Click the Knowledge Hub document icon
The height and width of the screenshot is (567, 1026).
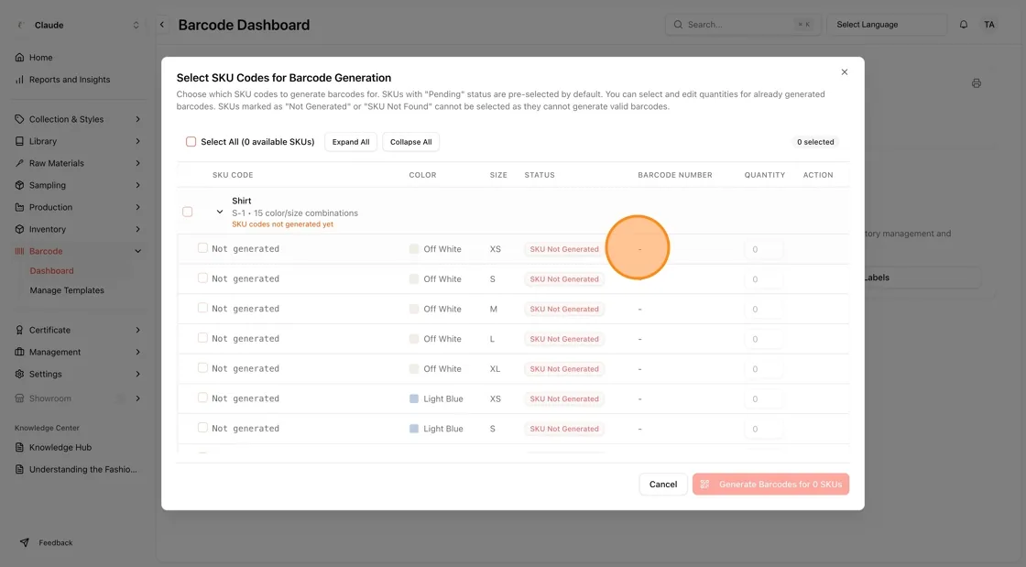[x=19, y=447]
